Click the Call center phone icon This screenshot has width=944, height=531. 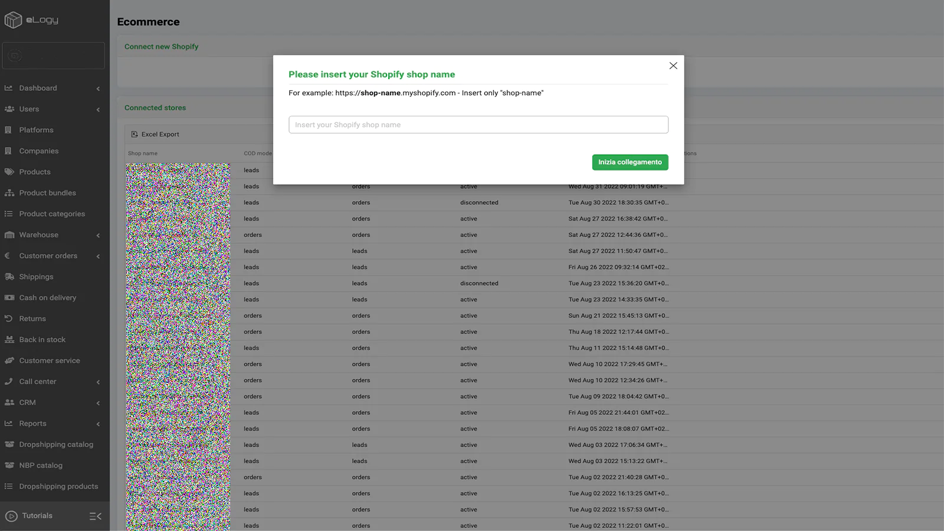[x=8, y=381]
